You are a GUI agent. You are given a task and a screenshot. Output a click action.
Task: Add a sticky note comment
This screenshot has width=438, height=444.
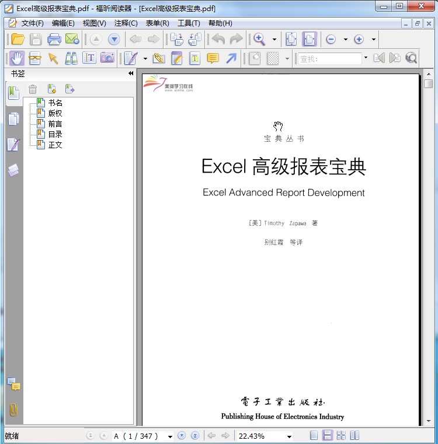tap(213, 58)
